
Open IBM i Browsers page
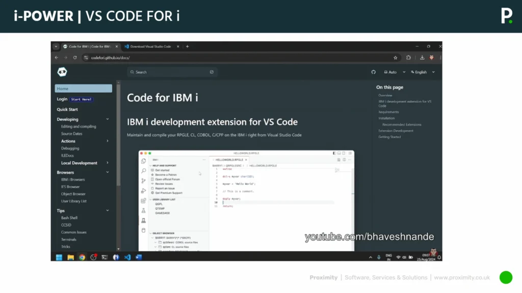pyautogui.click(x=73, y=180)
